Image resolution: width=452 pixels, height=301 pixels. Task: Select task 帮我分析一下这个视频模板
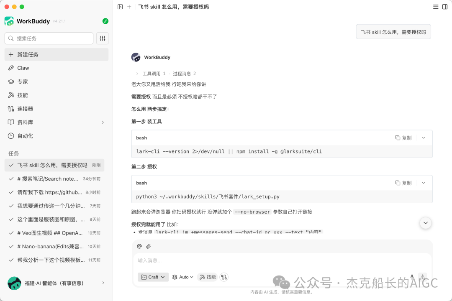pyautogui.click(x=54, y=260)
